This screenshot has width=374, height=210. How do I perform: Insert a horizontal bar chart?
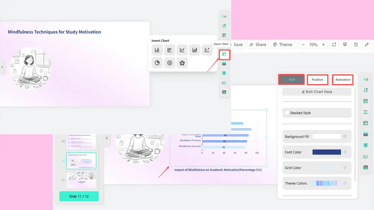click(169, 50)
